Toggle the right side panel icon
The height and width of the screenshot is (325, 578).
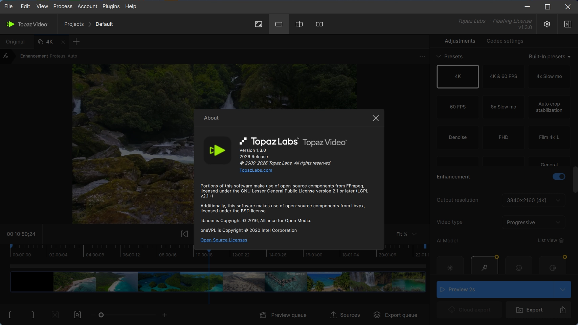pos(568,24)
